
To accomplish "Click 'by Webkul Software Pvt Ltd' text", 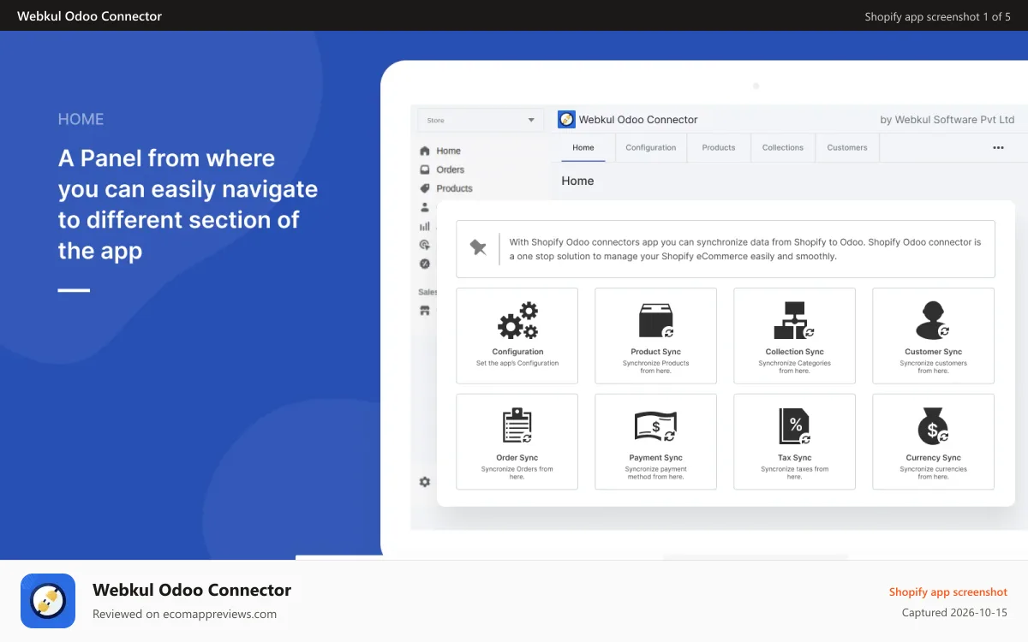I will pyautogui.click(x=947, y=120).
